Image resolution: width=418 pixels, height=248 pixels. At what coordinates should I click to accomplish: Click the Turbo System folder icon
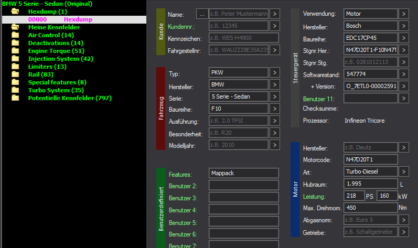(x=15, y=90)
